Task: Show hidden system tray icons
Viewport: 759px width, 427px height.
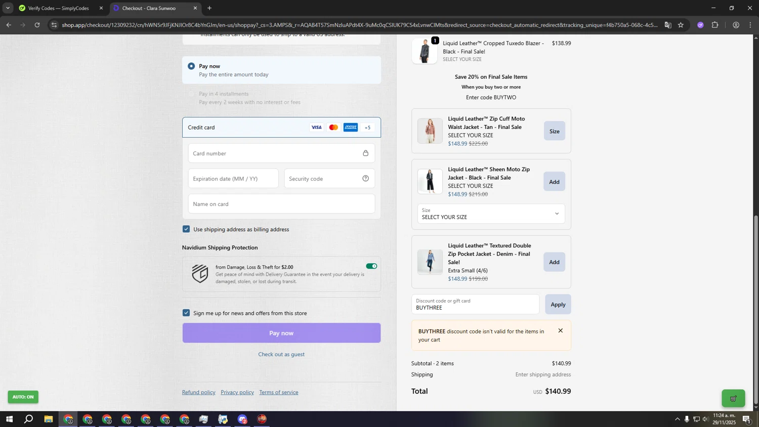Action: pyautogui.click(x=678, y=419)
